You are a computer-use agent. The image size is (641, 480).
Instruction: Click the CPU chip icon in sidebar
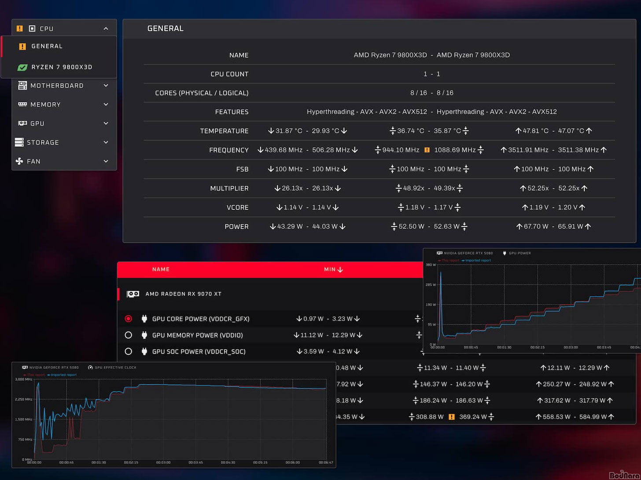click(32, 29)
